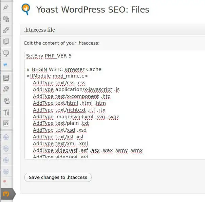Click the 'AddType video/asf .asf .asx' line
The height and width of the screenshot is (202, 205).
(88, 151)
